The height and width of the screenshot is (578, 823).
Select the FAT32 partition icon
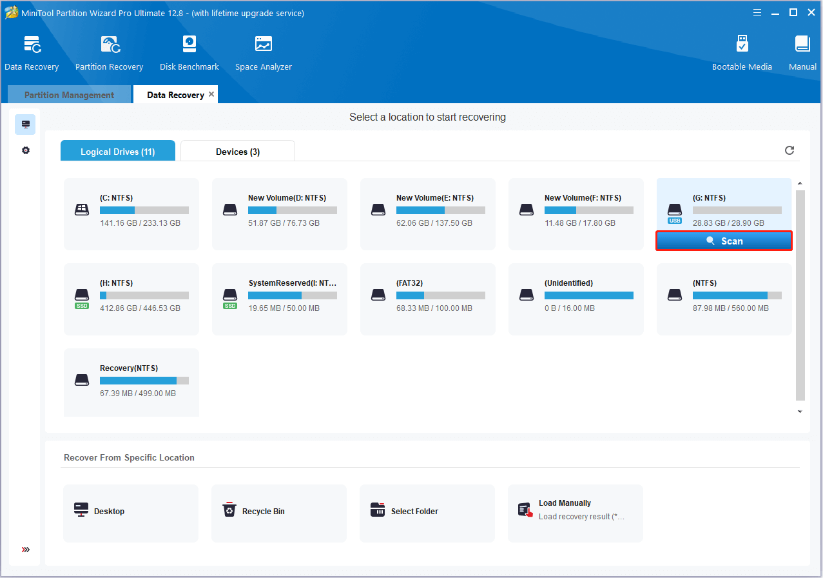378,295
